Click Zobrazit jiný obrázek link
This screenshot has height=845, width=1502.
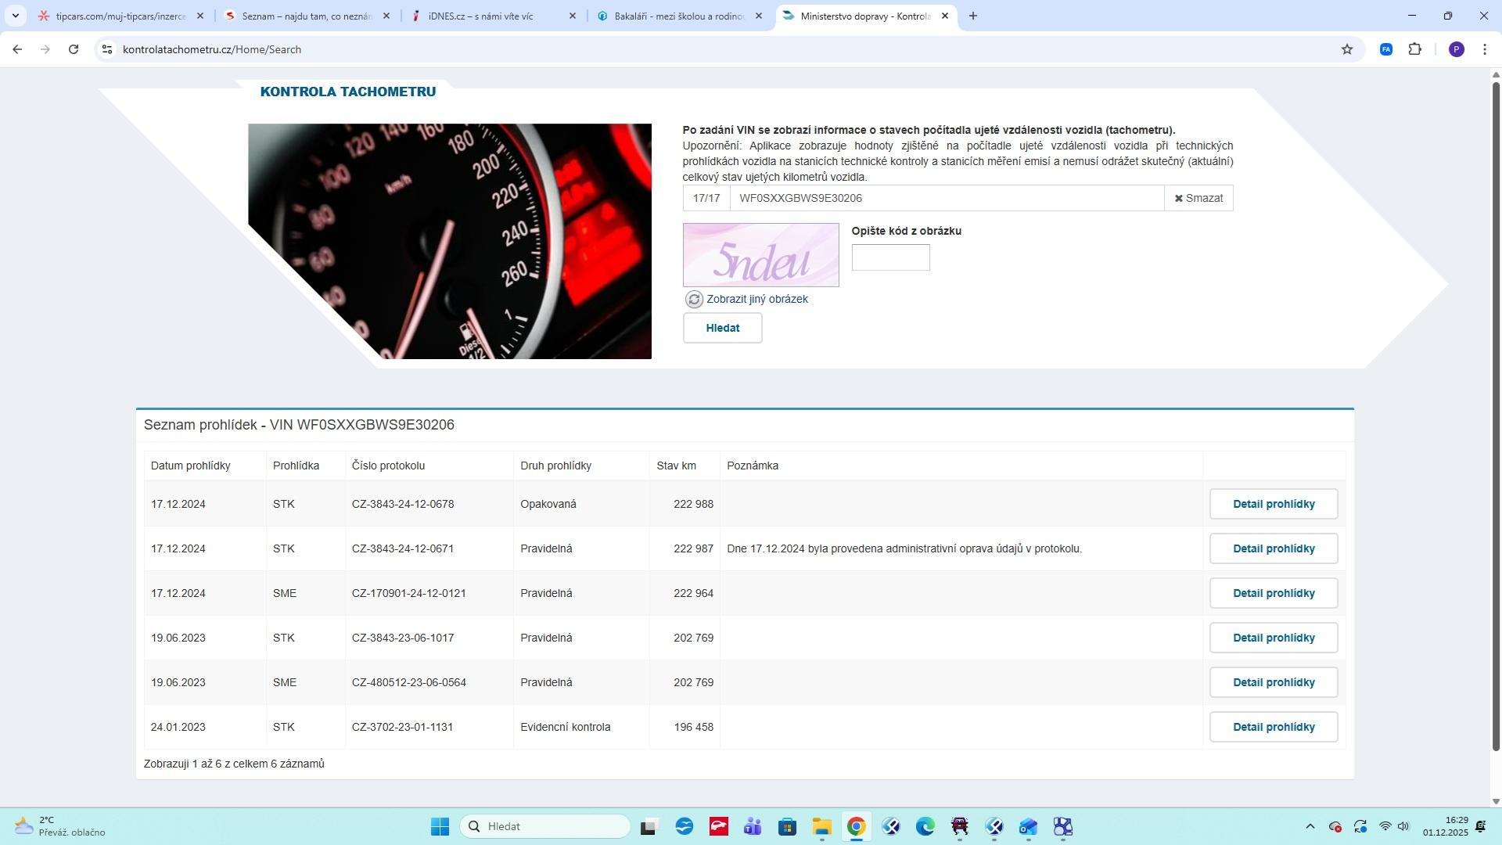tap(756, 300)
